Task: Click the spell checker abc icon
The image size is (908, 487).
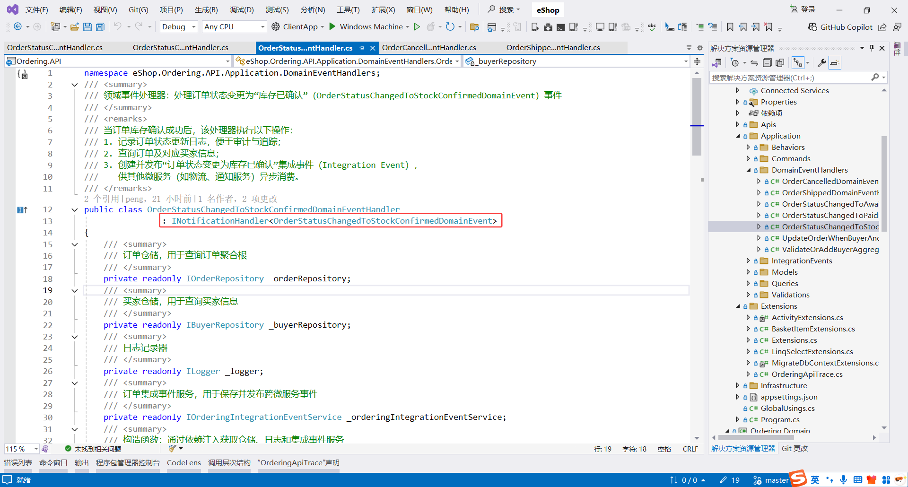Action: click(x=652, y=27)
